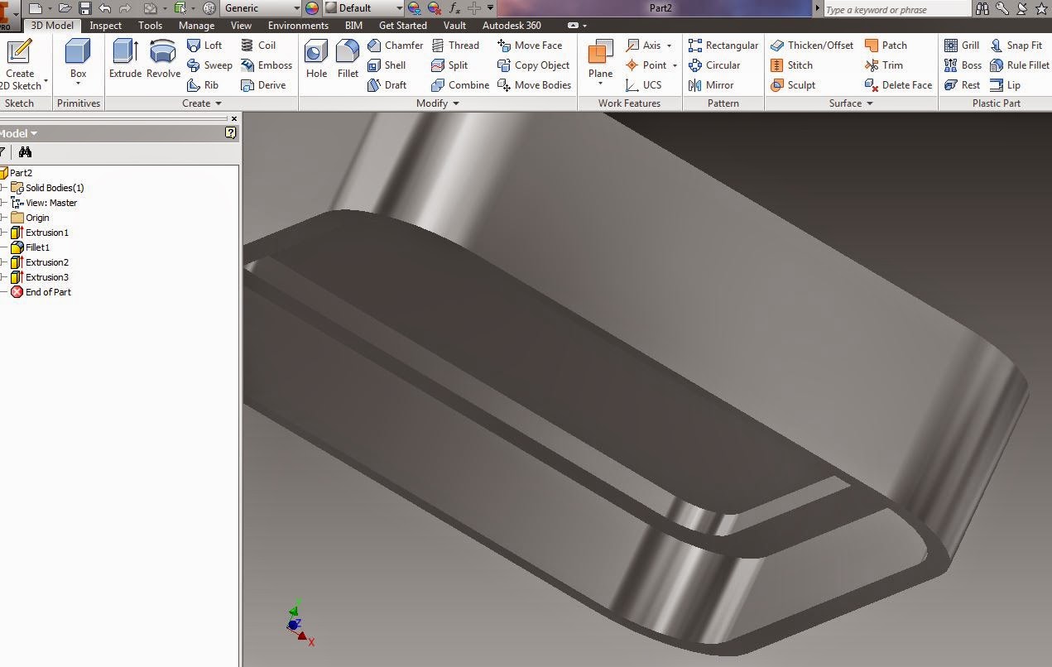Expand the Surface panel dropdown
Viewport: 1052px width, 667px height.
851,103
